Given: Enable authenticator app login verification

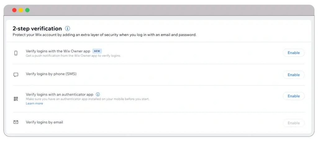Looking at the screenshot, I should [x=293, y=96].
